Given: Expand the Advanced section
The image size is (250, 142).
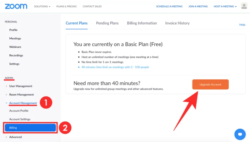Looking at the screenshot, I should tap(15, 137).
